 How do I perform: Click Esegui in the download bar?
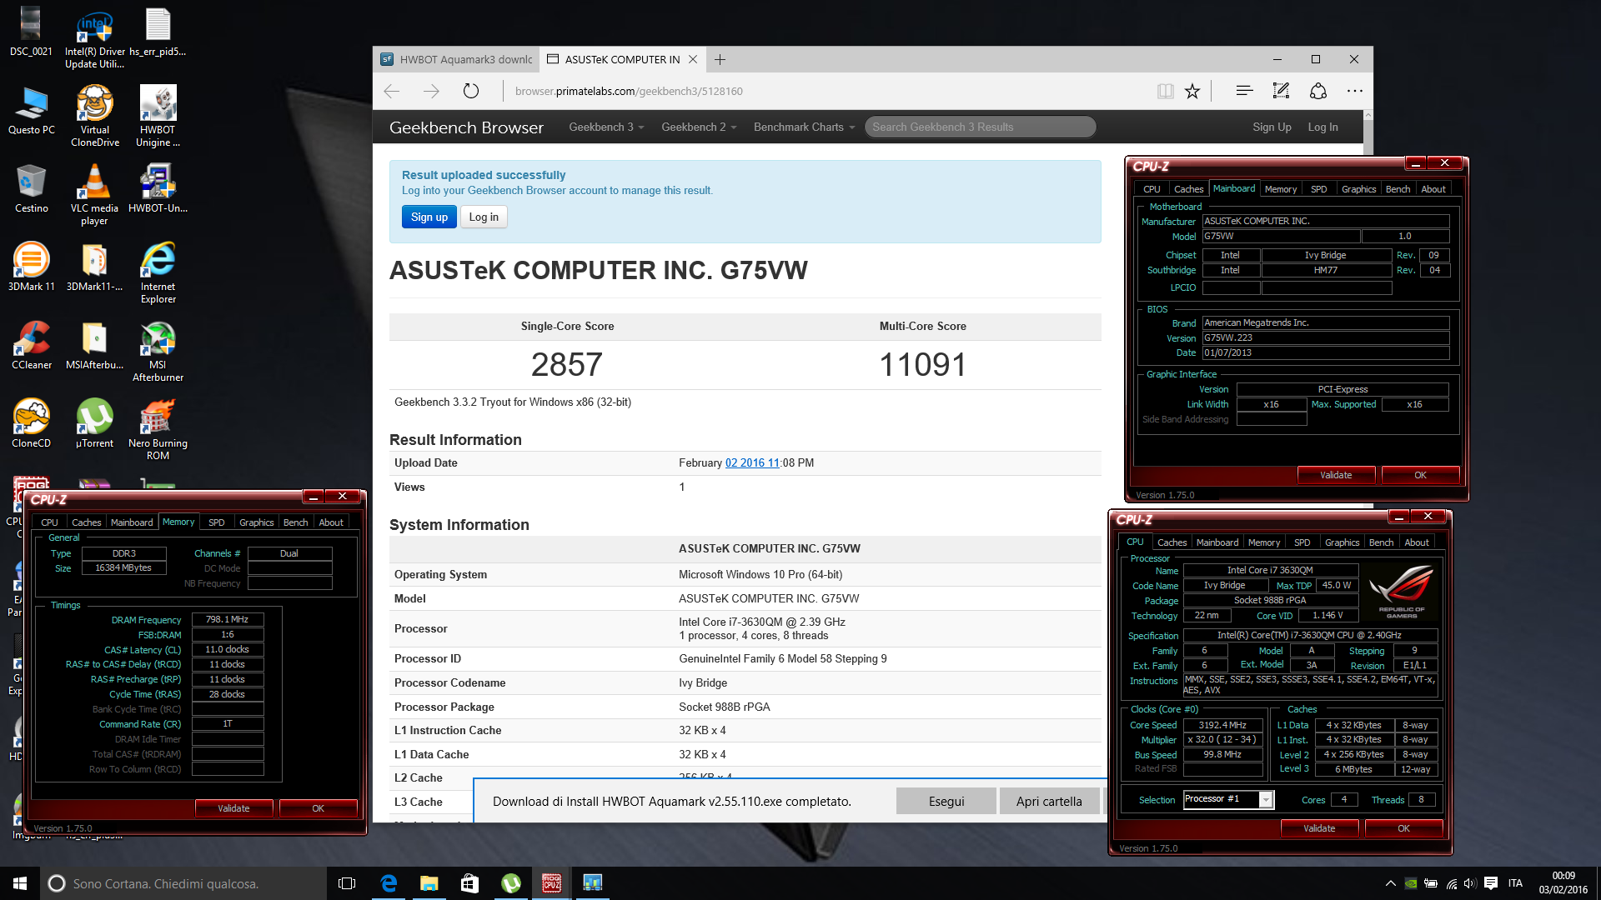pyautogui.click(x=946, y=801)
